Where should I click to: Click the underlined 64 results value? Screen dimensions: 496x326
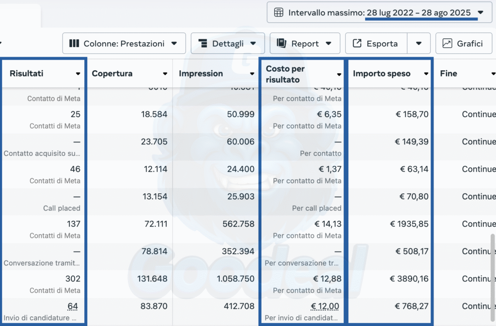pos(73,306)
